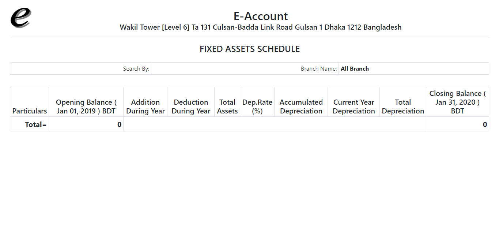Click the Deduction During Year header
This screenshot has height=228, width=499.
coord(191,106)
